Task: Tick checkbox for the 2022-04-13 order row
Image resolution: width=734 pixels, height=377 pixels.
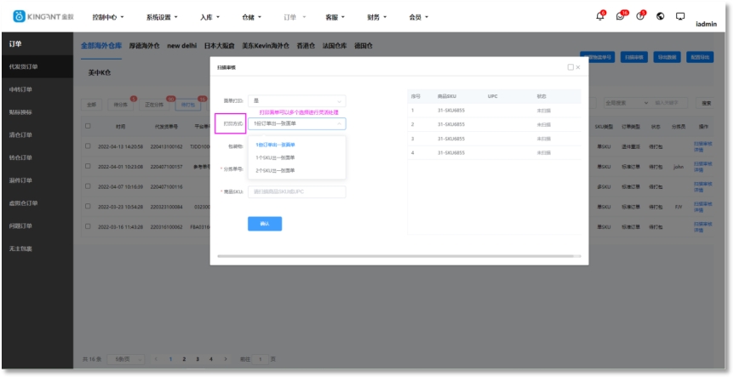Action: (x=88, y=146)
